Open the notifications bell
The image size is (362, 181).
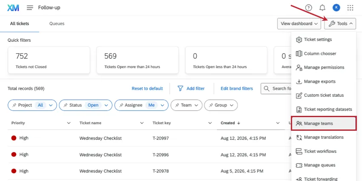click(x=322, y=8)
